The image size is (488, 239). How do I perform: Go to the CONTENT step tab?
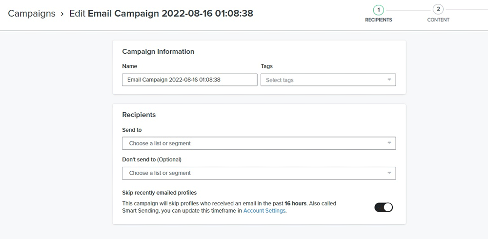(438, 20)
